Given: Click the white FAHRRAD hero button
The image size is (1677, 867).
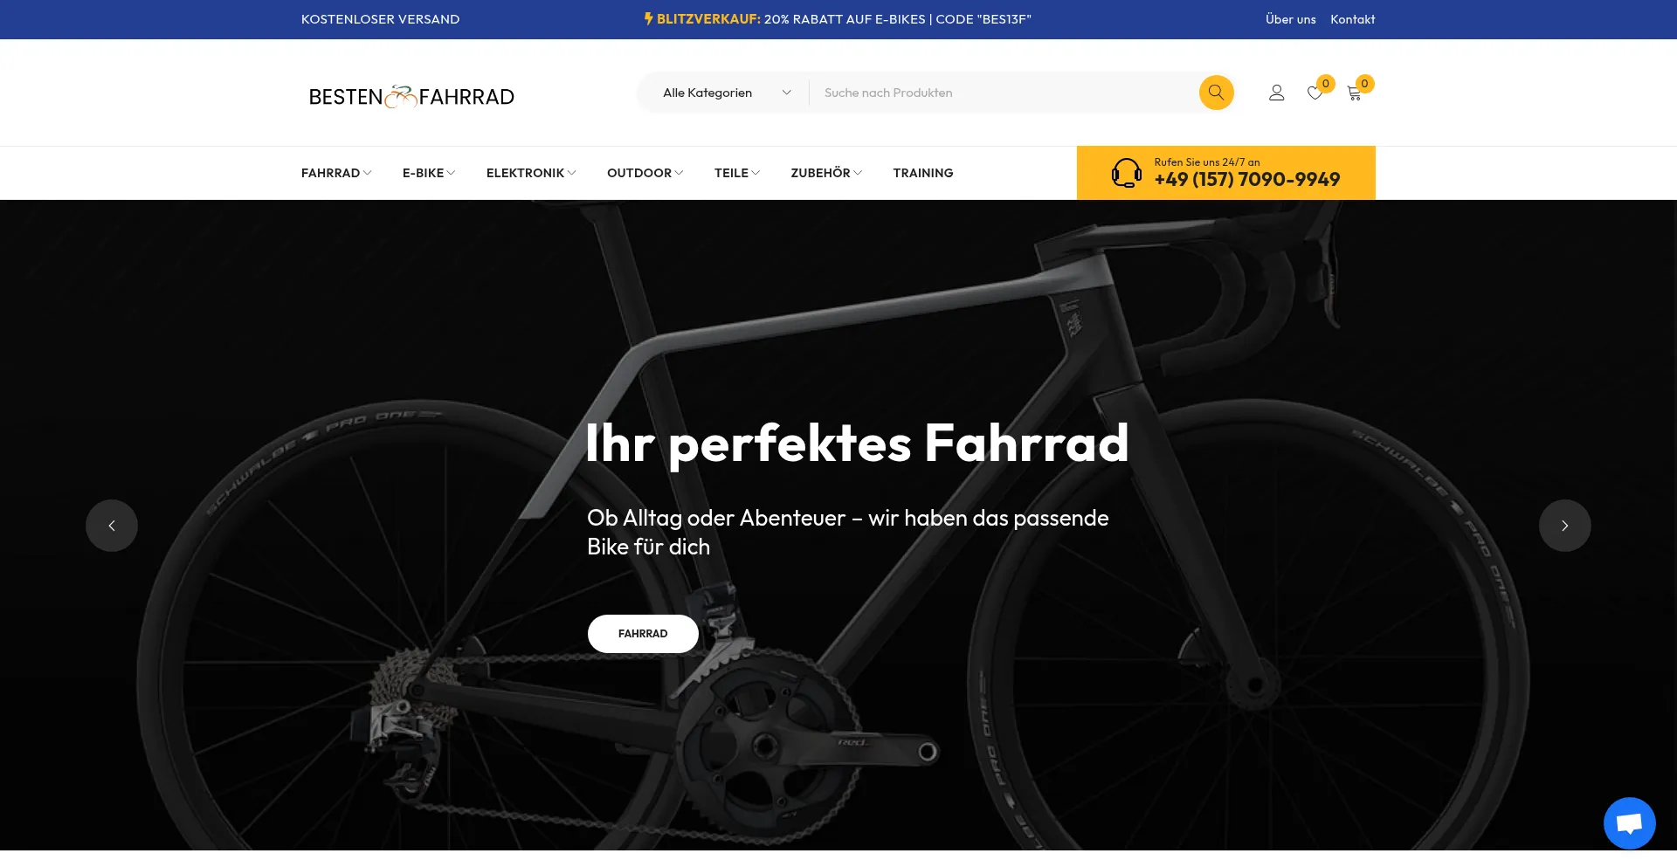Looking at the screenshot, I should [643, 634].
